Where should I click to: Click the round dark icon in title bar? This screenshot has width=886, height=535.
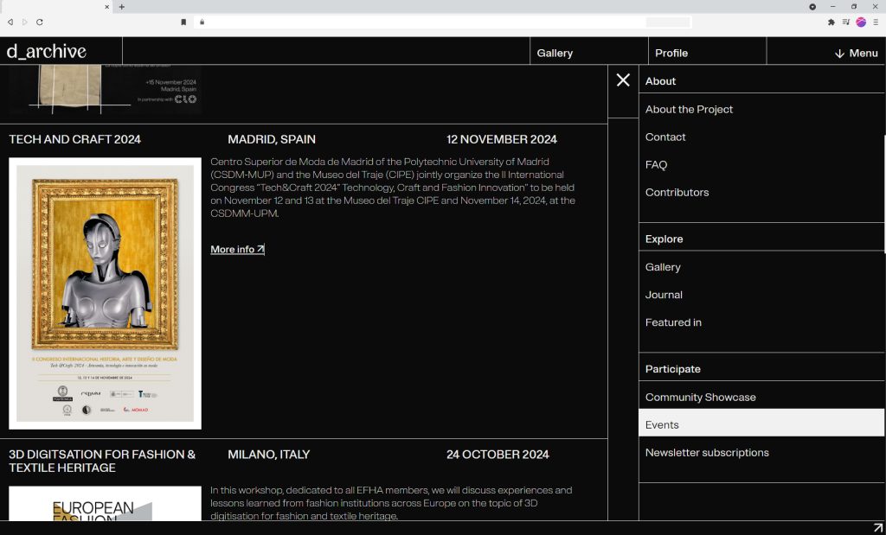coord(812,7)
